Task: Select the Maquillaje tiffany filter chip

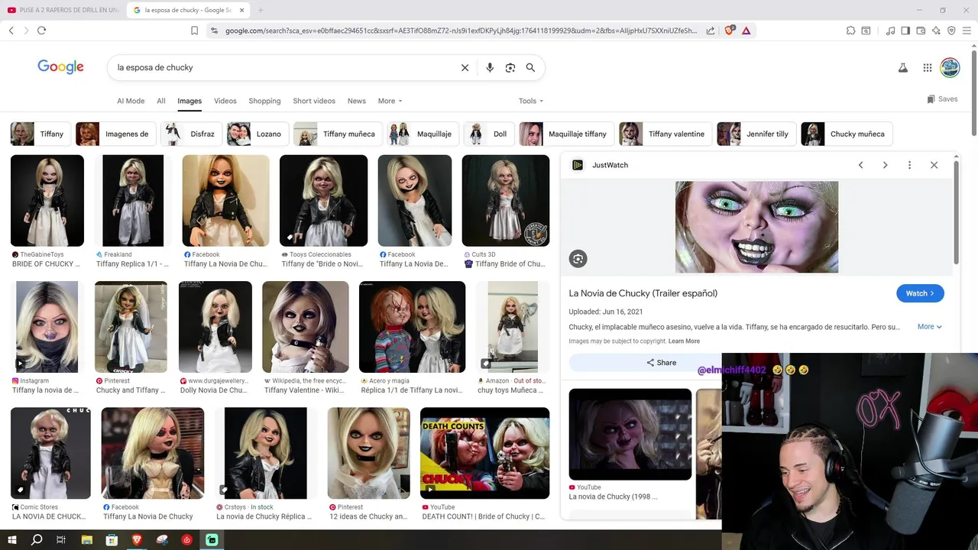Action: point(566,134)
